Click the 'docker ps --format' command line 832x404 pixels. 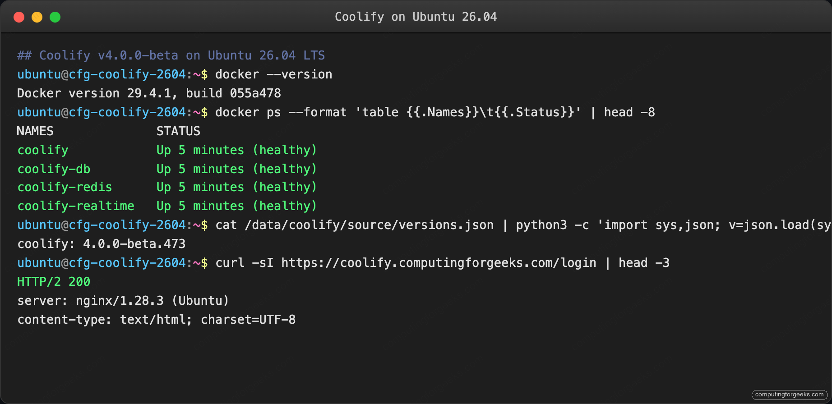(435, 112)
